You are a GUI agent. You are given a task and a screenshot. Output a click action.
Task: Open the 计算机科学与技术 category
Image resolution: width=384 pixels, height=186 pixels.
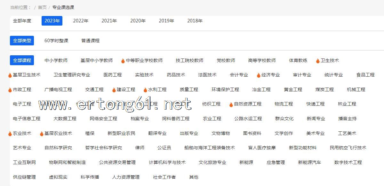coord(167,162)
